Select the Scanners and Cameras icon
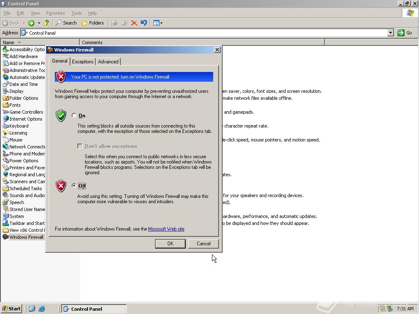This screenshot has height=314, width=419. click(x=5, y=181)
